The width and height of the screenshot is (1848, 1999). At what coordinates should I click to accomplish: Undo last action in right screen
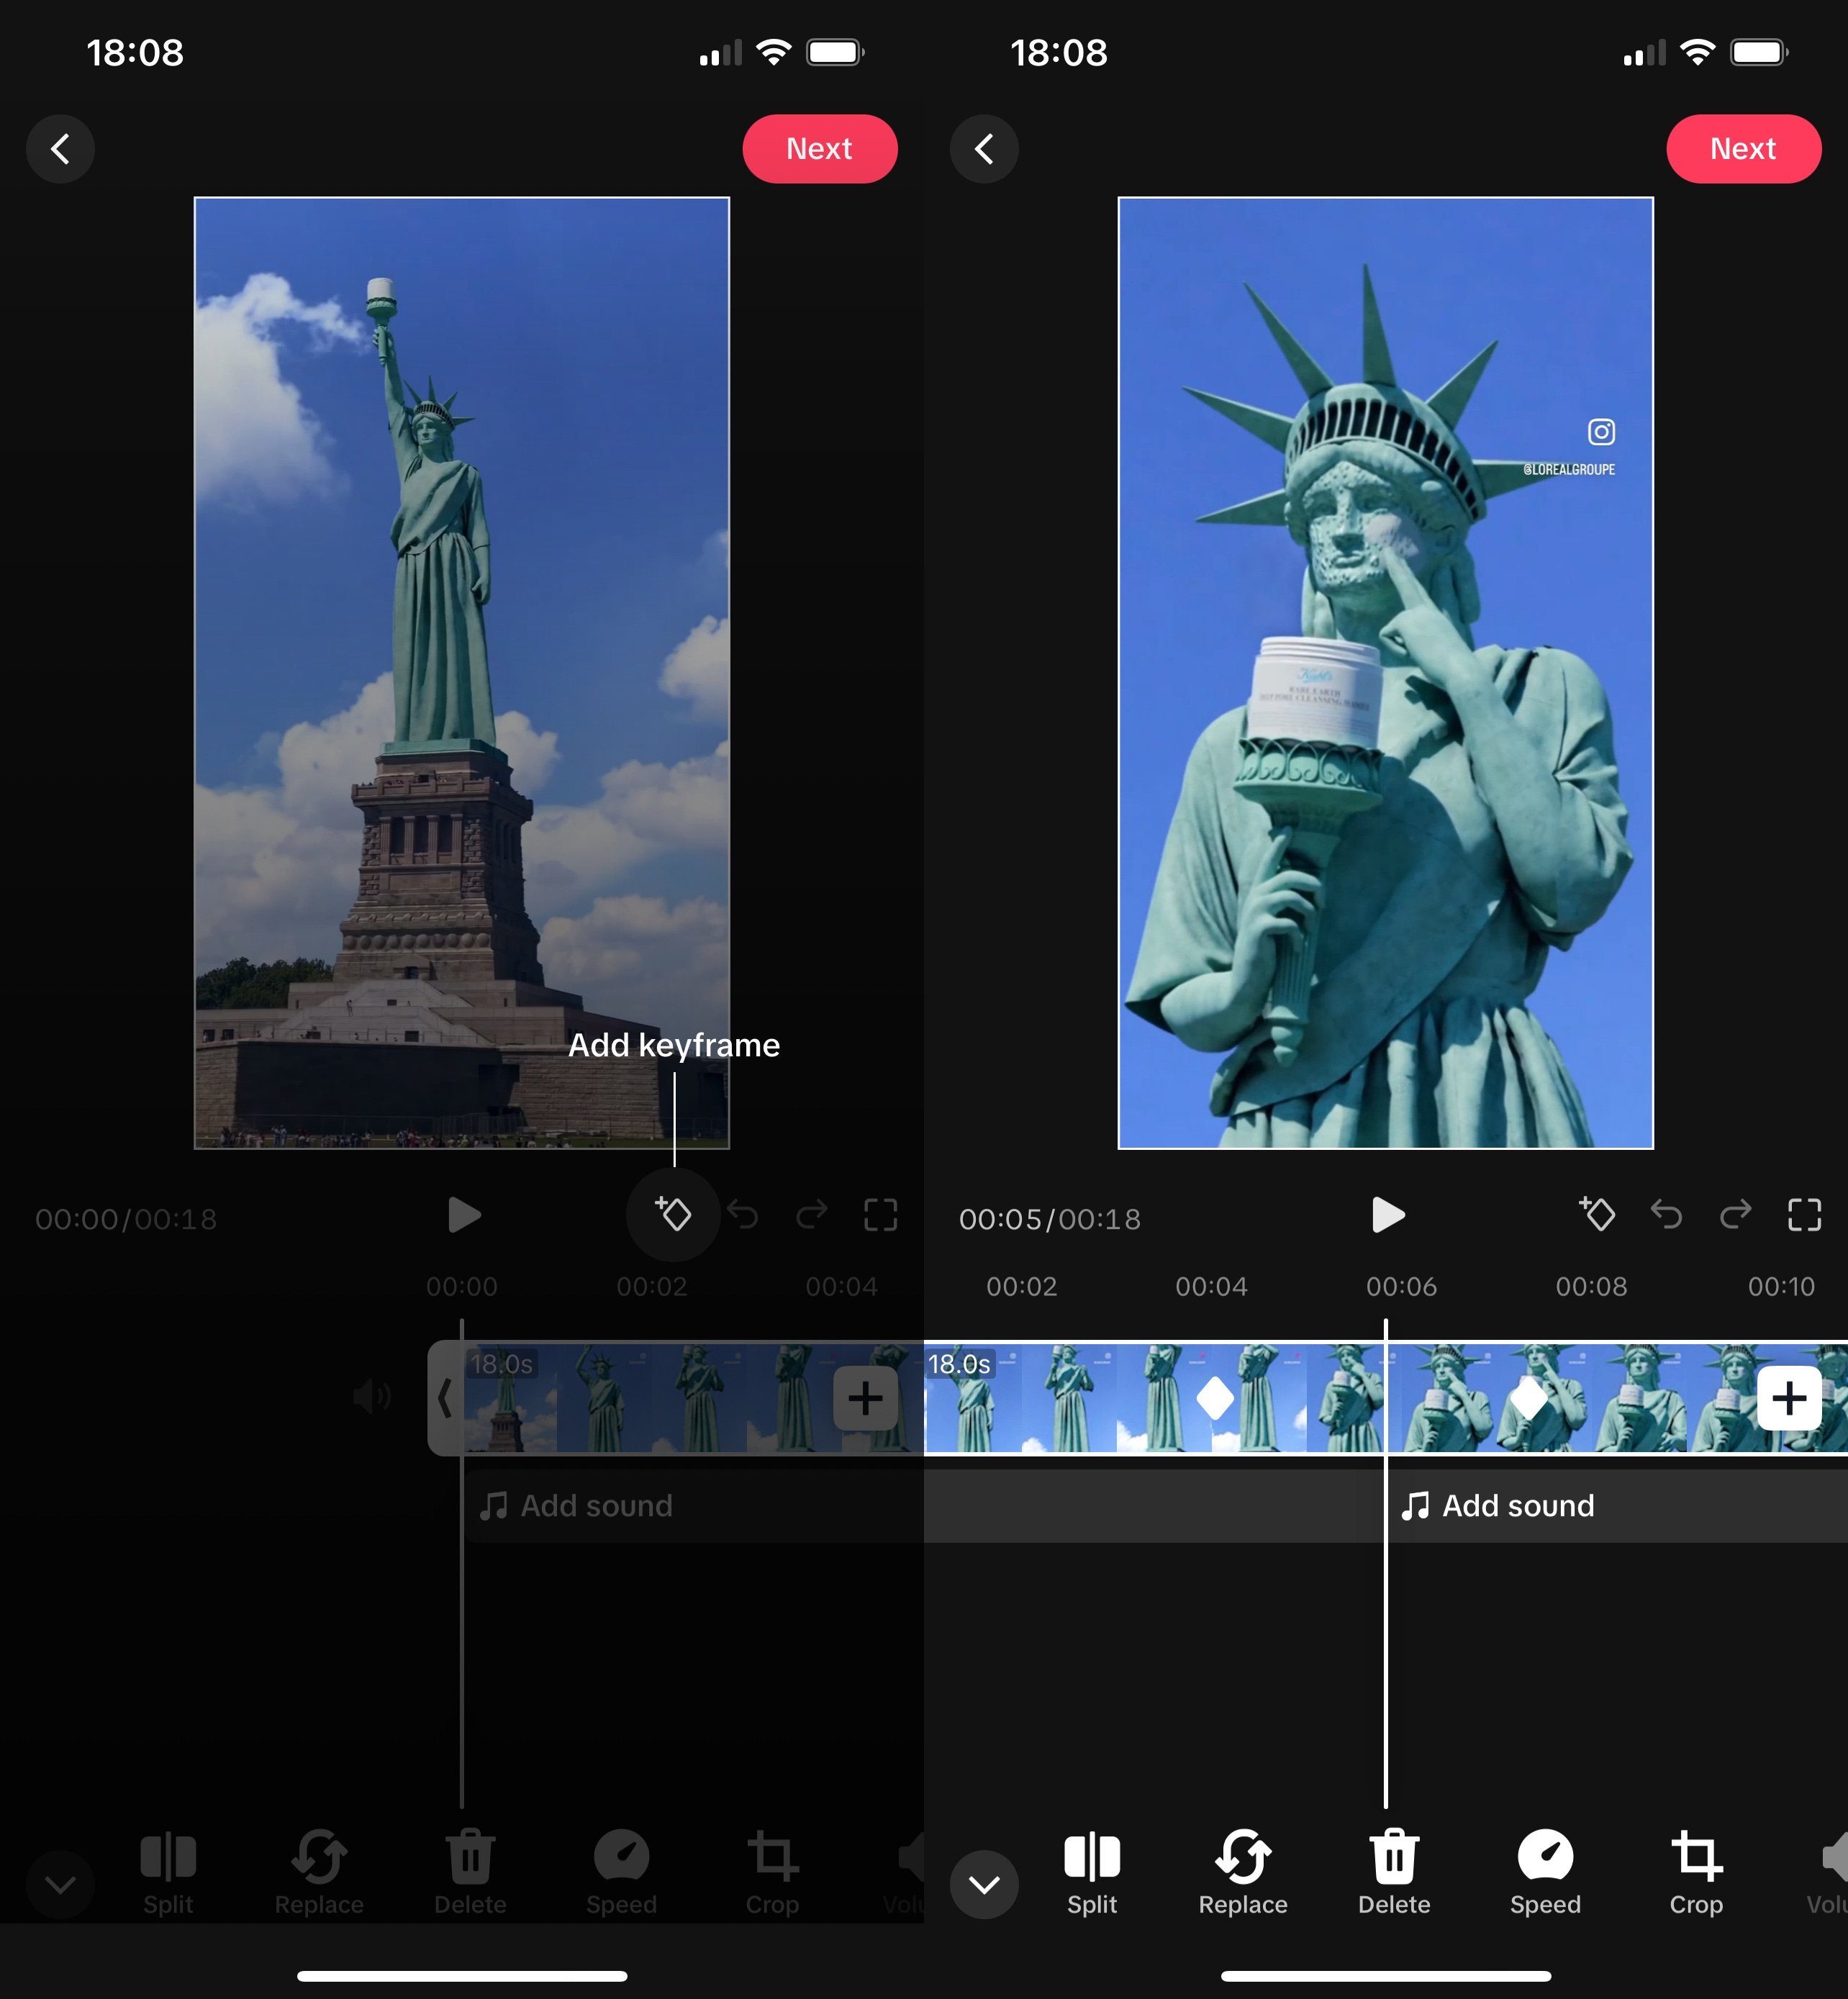pos(1666,1215)
